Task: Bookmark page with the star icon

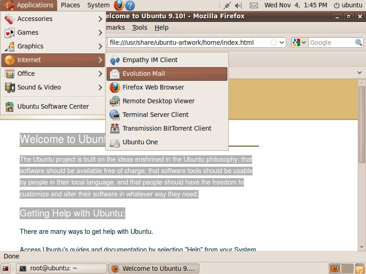Action: pyautogui.click(x=274, y=42)
